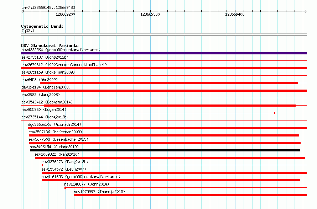Open esv2670312 (1000GenomesConsortiumPhase1) label
Viewport: 317px width, 209px height.
point(64,65)
